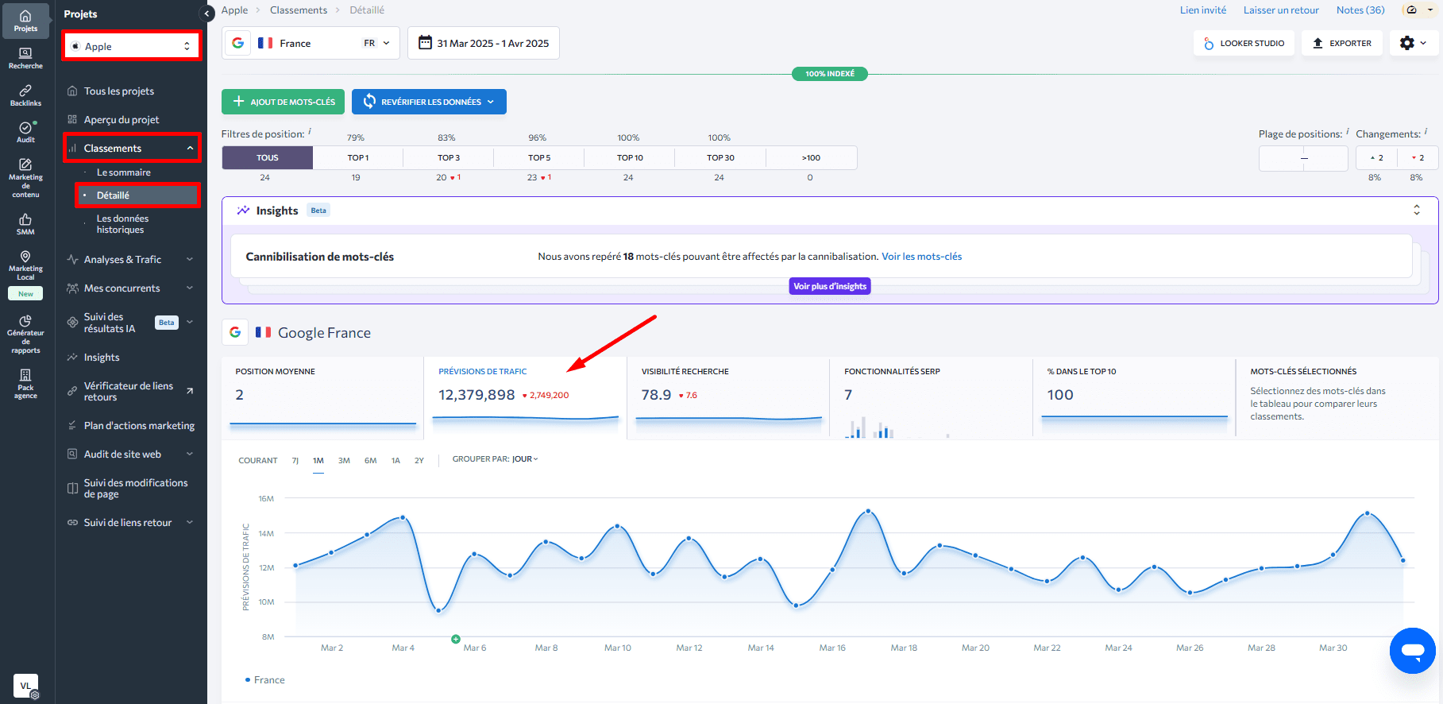This screenshot has width=1443, height=704.
Task: Select the COURANT time range
Action: point(258,460)
